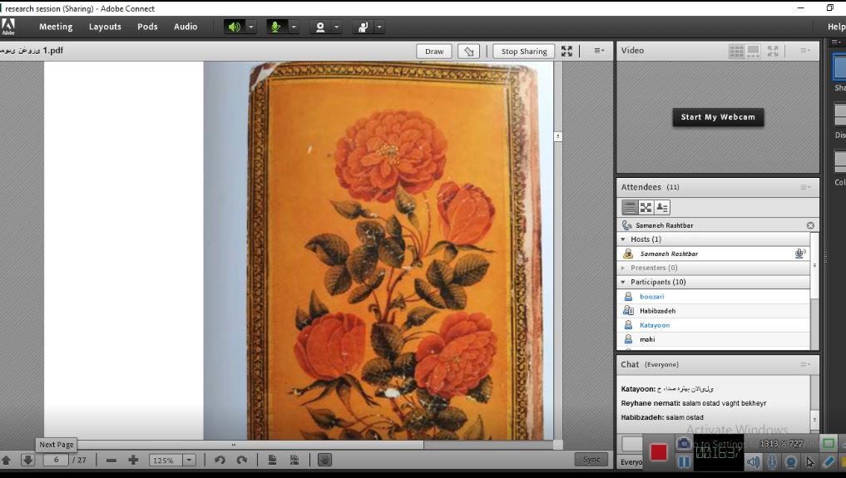Click the attendee list scrollbar
This screenshot has width=846, height=478.
pos(814,265)
